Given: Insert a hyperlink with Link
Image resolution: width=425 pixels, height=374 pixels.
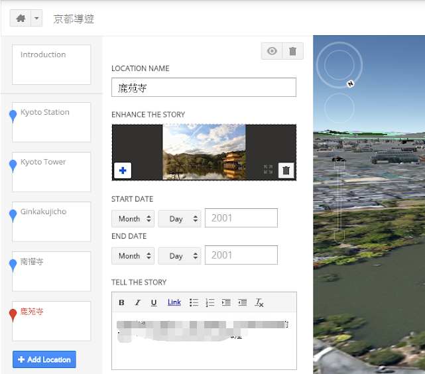Looking at the screenshot, I should pyautogui.click(x=174, y=302).
